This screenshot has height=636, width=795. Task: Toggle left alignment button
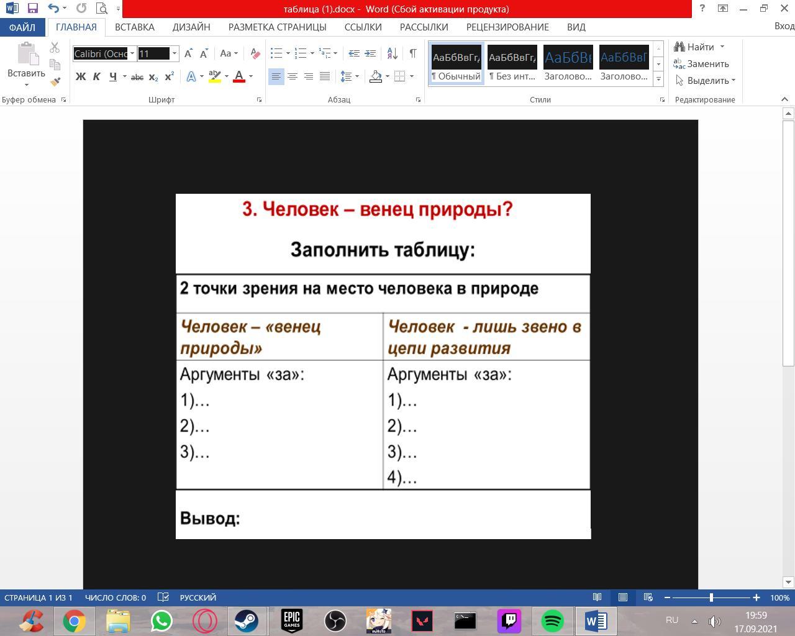[276, 76]
